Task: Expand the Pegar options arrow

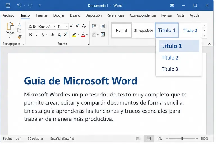Action: point(10,37)
